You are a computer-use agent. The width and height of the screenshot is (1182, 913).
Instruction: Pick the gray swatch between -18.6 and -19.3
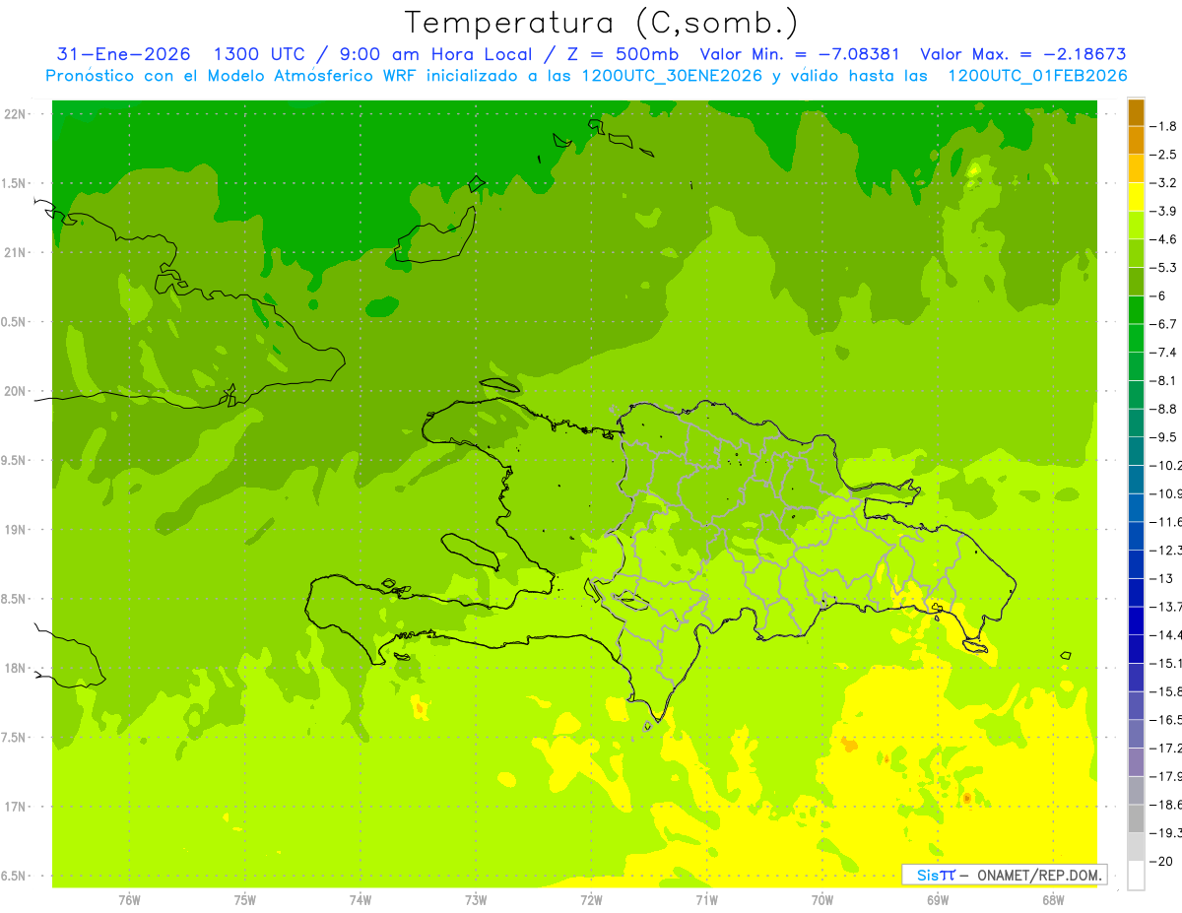point(1136,819)
